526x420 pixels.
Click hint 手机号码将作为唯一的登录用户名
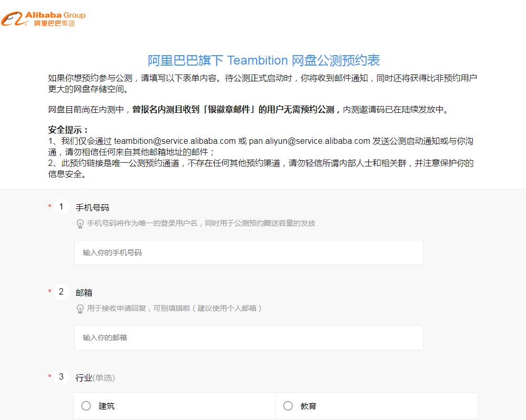[x=201, y=224]
